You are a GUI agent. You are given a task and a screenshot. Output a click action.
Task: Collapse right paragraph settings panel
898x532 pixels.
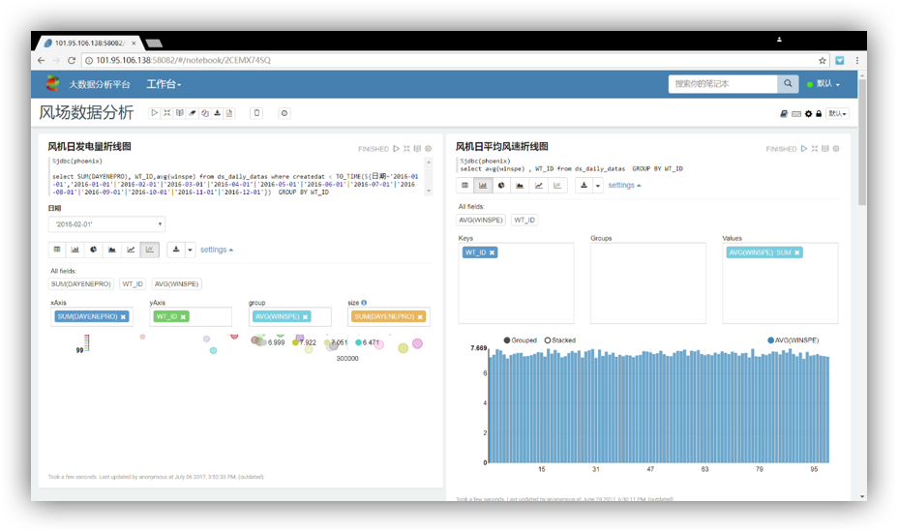tap(624, 186)
